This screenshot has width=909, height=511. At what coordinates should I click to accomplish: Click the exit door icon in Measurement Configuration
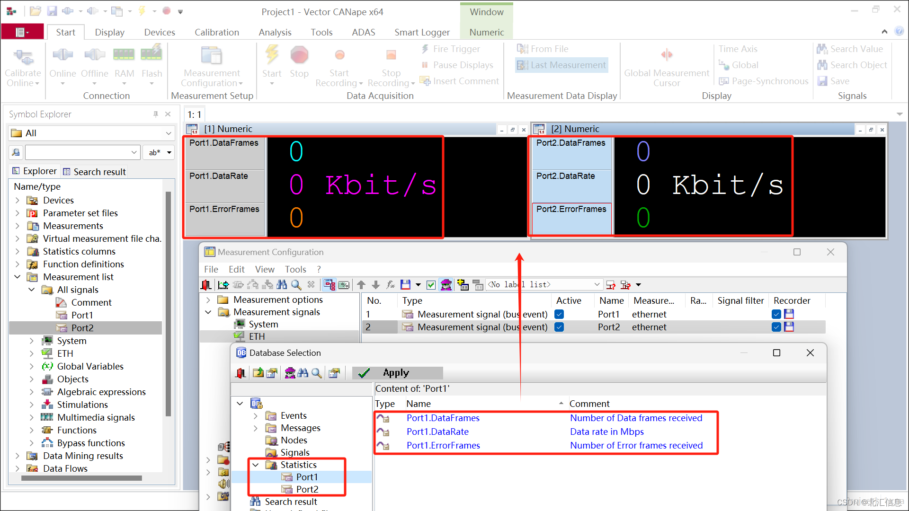[206, 285]
